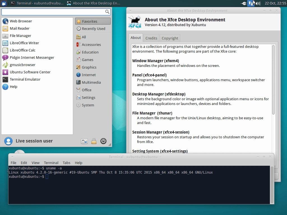Screen dimensions: 287x215
Task: Click the terminal prompt cursor area
Action: pos(47,177)
